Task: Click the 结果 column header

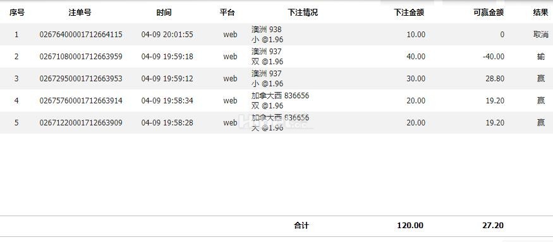Action: (x=540, y=13)
